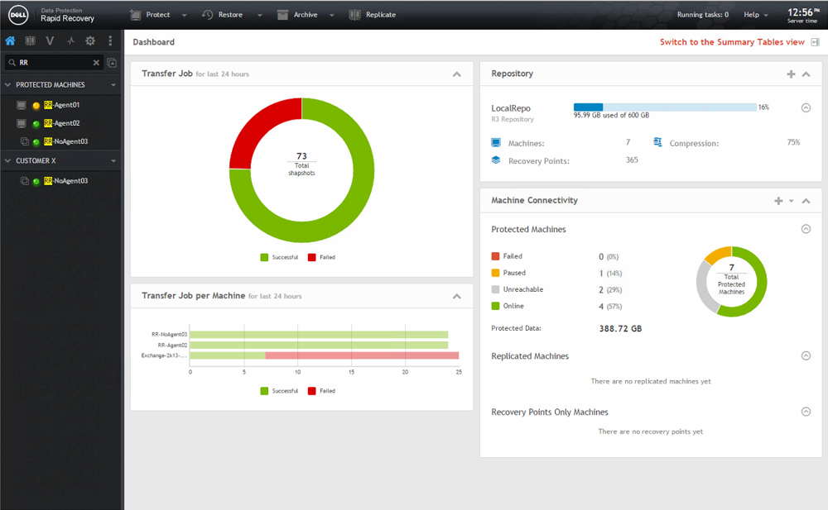Viewport: 828px width, 510px height.
Task: Clear the RR search text
Action: click(96, 62)
